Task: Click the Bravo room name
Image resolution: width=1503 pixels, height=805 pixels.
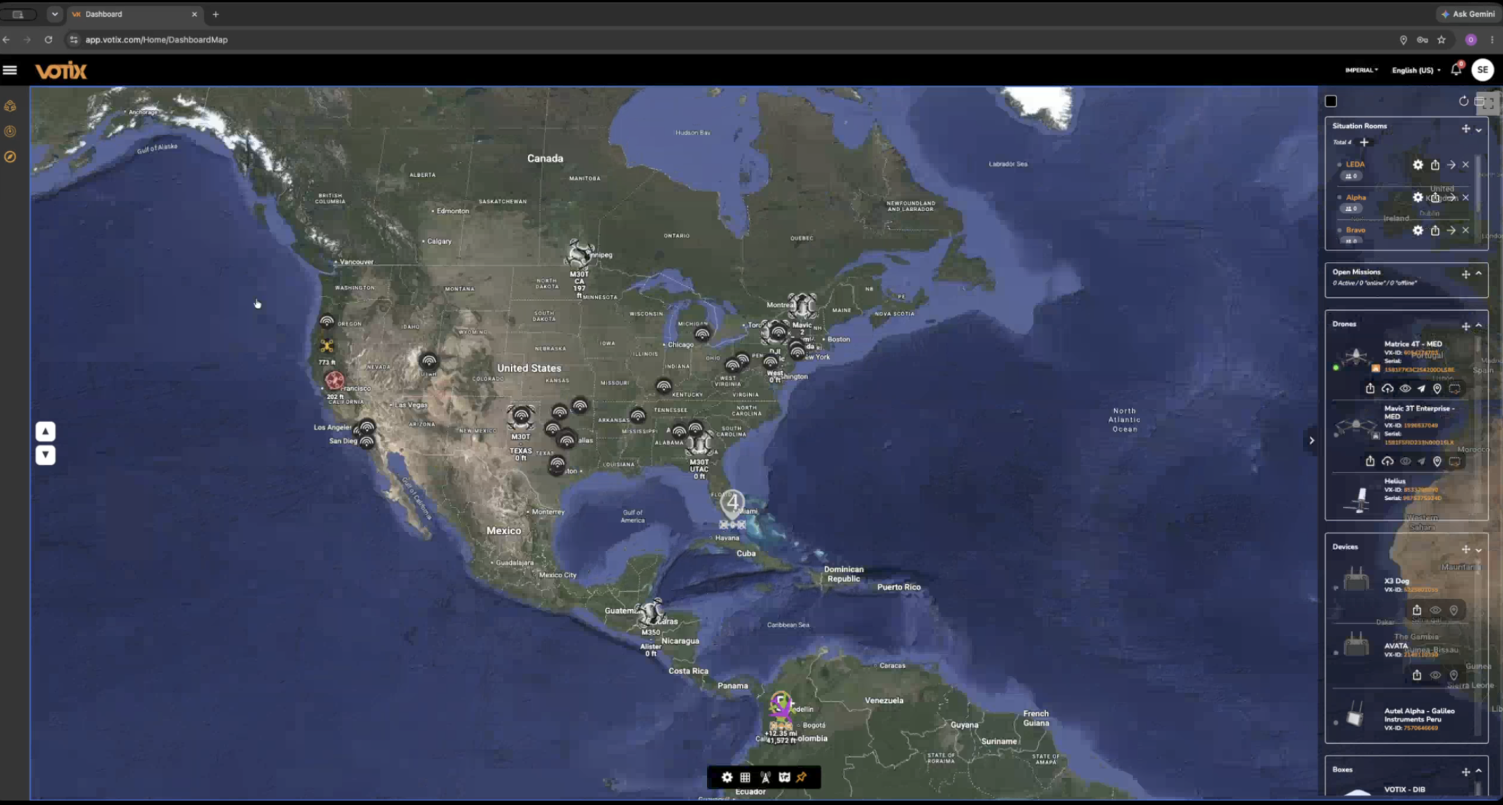Action: pos(1356,230)
